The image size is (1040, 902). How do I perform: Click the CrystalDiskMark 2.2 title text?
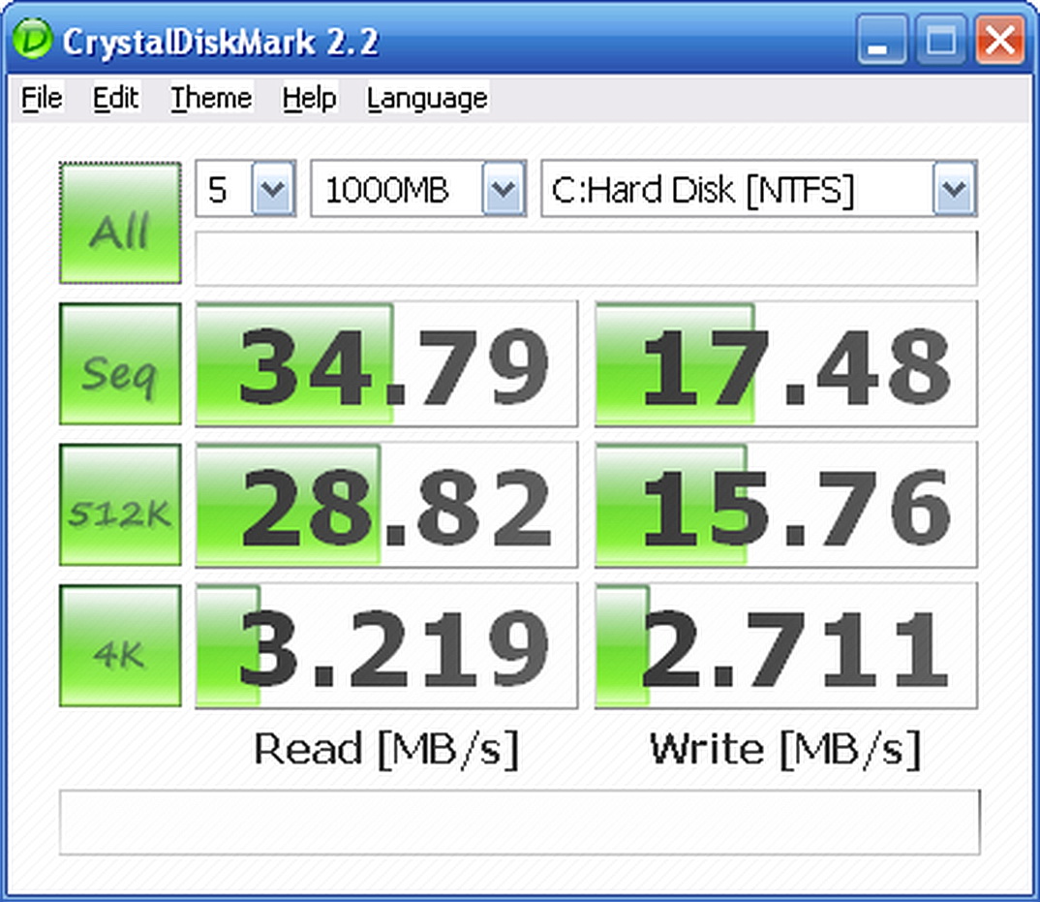pos(220,42)
